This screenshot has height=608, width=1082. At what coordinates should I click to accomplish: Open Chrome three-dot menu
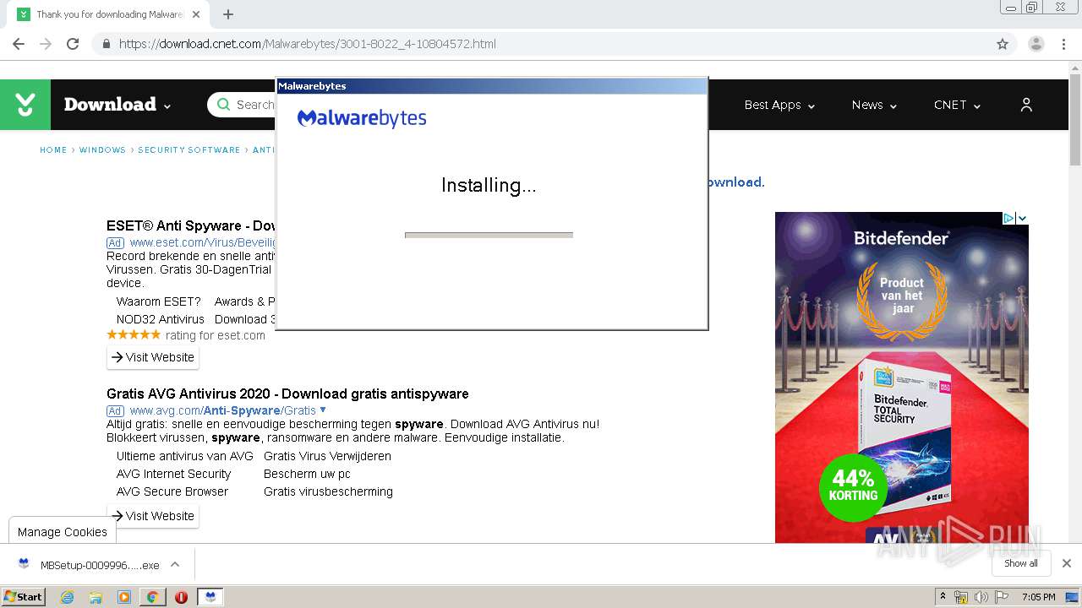(x=1063, y=44)
